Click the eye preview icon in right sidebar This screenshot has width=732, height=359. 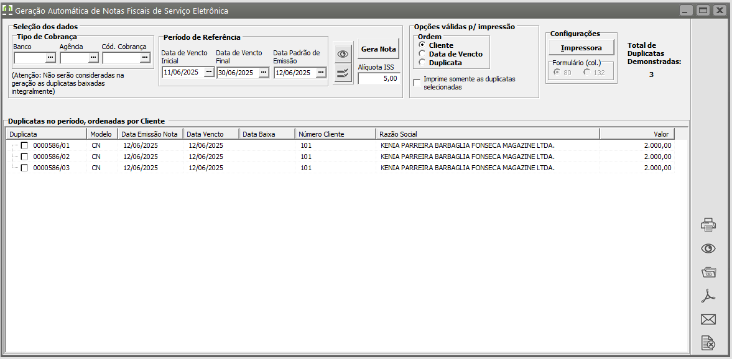tap(708, 248)
